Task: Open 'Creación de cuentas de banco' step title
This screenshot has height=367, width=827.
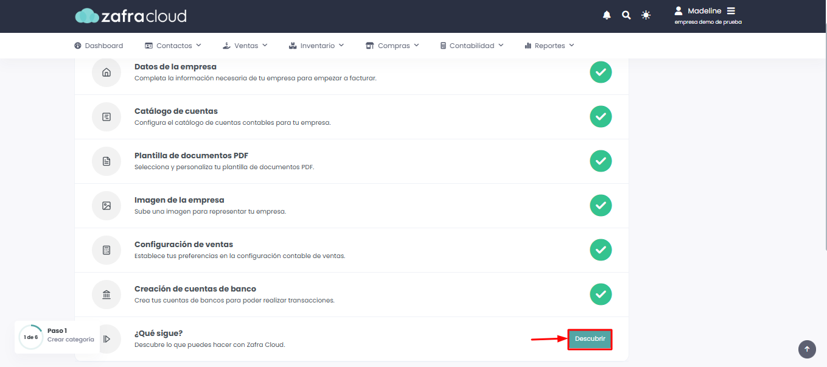Action: 195,289
